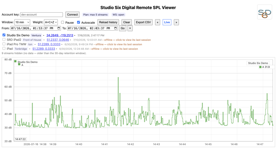This screenshot has height=151, width=277.
Task: Click the Front of House tag
Action: point(32,40)
